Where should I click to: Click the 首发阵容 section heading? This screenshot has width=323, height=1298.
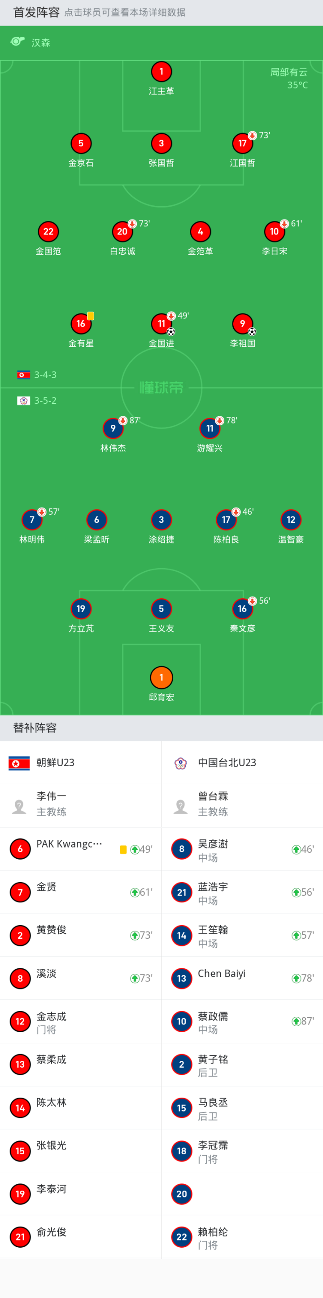click(x=36, y=12)
